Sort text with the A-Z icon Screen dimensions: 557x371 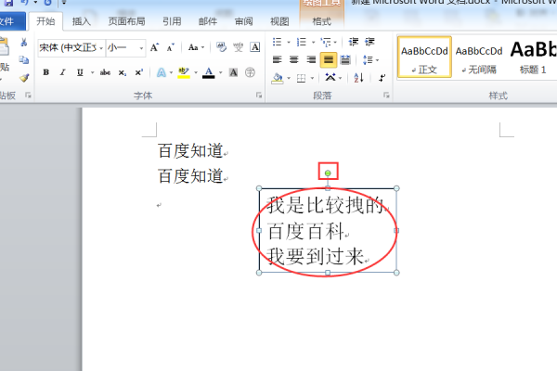coord(358,77)
